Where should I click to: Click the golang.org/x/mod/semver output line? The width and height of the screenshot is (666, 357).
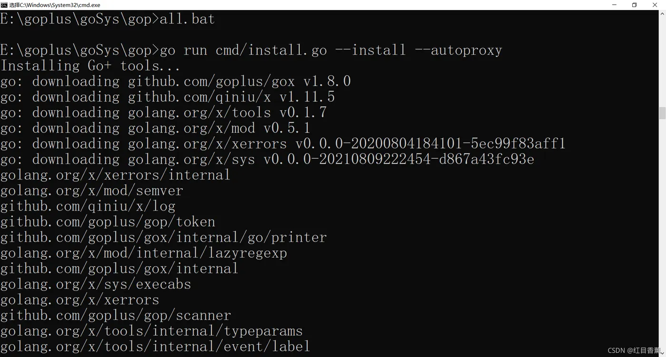(92, 191)
